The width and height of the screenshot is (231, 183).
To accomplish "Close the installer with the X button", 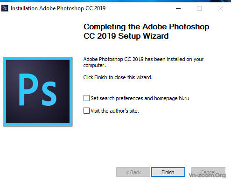I will tap(221, 8).
